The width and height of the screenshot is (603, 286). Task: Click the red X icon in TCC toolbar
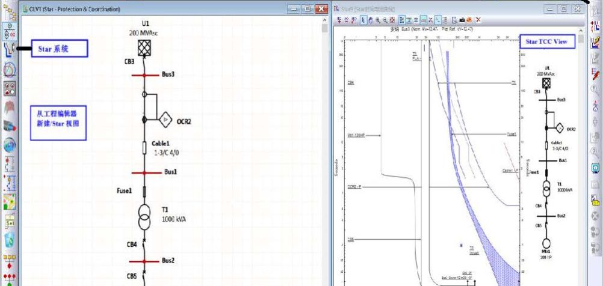coord(478,20)
